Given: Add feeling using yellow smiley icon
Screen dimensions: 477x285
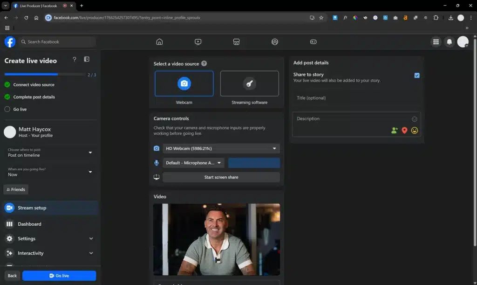Looking at the screenshot, I should pos(414,130).
